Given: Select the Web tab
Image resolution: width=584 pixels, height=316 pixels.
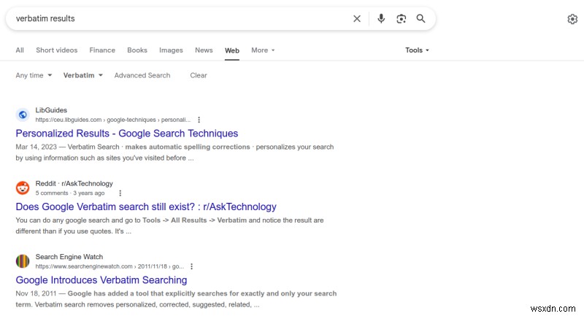Looking at the screenshot, I should [232, 50].
